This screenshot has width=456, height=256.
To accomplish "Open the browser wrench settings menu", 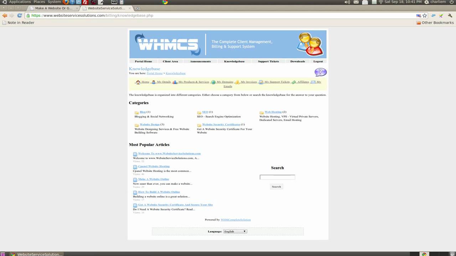I will [450, 16].
